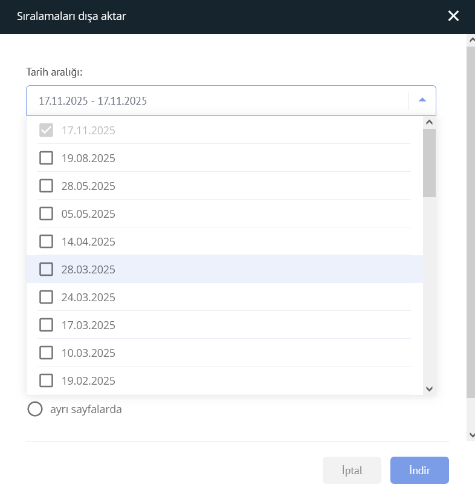
Task: Choose the 10.03.2025 date option
Action: coord(46,353)
